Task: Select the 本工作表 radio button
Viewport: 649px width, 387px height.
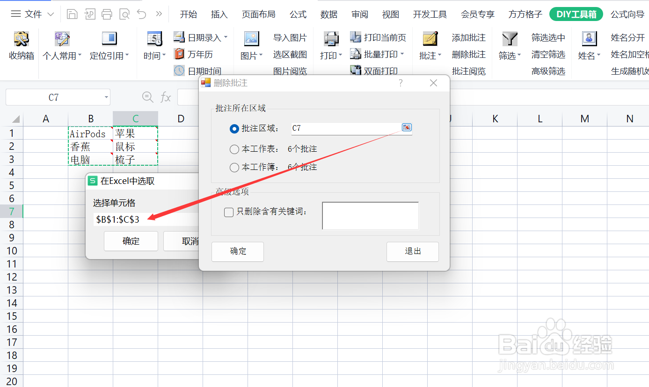Action: click(x=234, y=149)
